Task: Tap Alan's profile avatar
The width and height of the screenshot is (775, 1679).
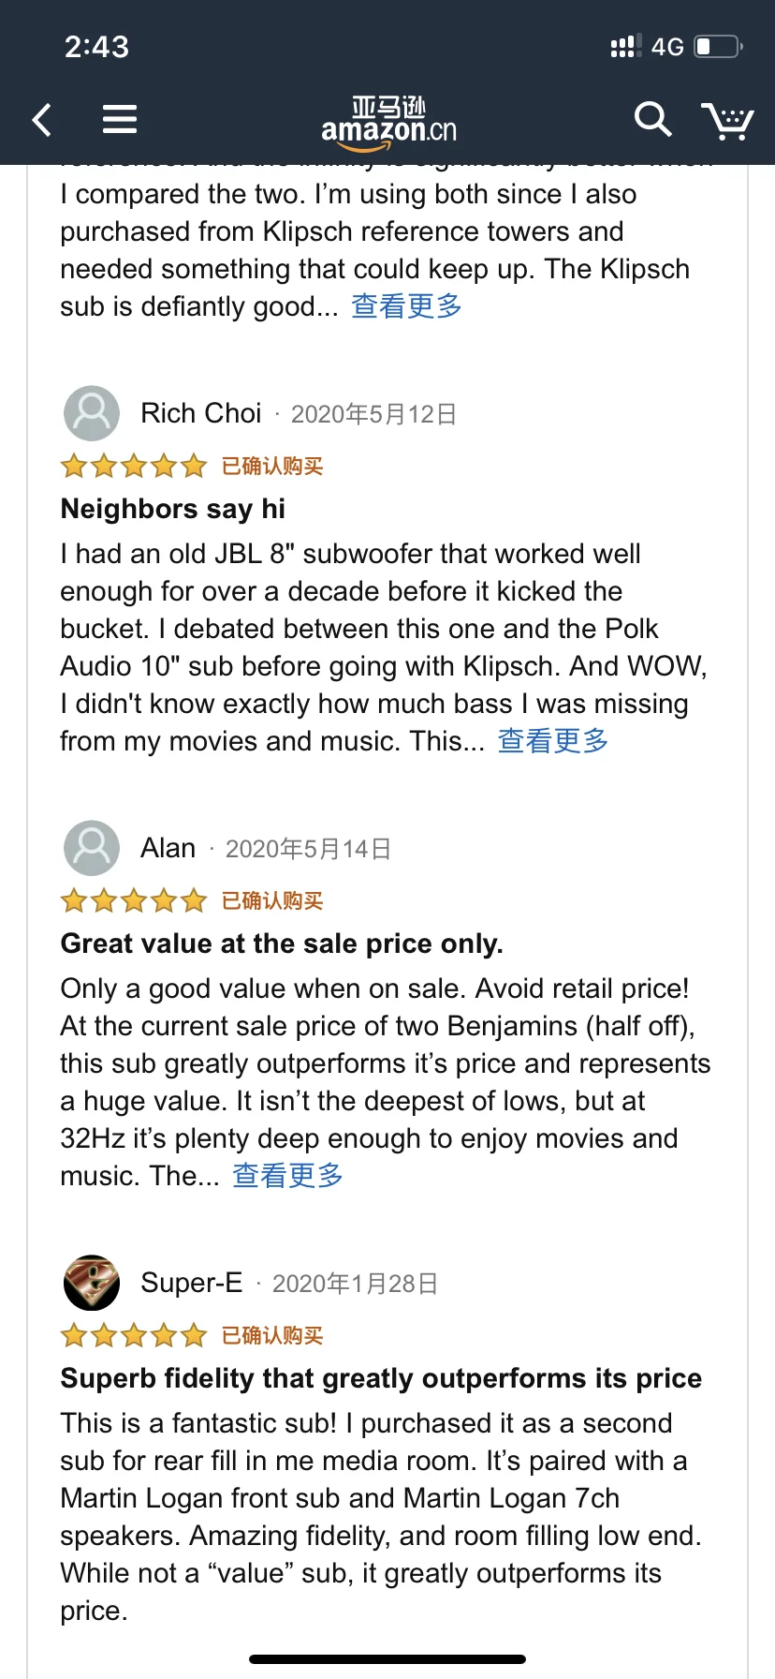Action: click(x=92, y=848)
